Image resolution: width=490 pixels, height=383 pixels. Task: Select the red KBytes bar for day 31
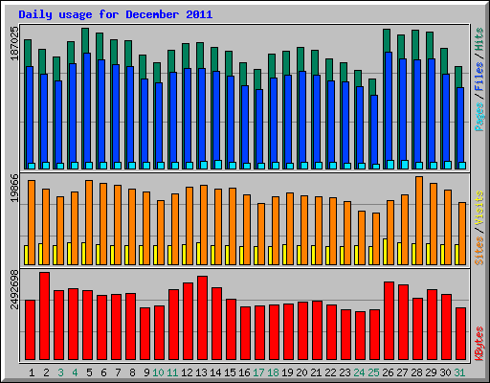460,334
